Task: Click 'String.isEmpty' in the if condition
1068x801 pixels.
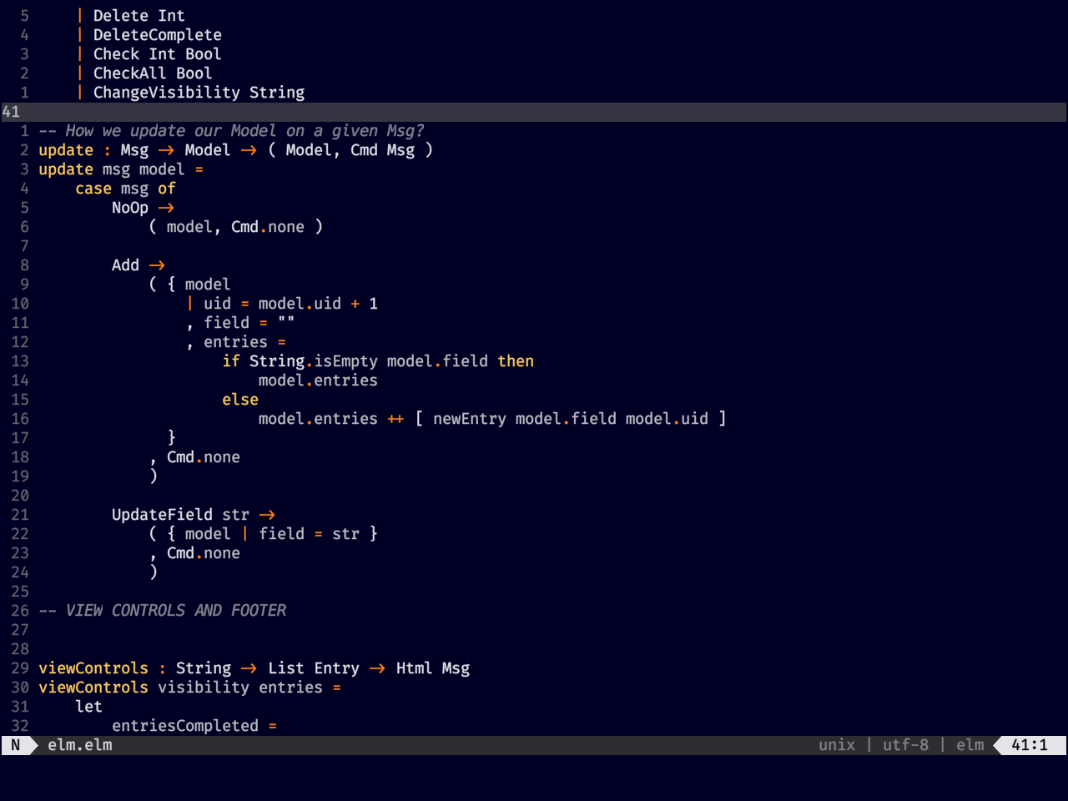Action: click(314, 361)
